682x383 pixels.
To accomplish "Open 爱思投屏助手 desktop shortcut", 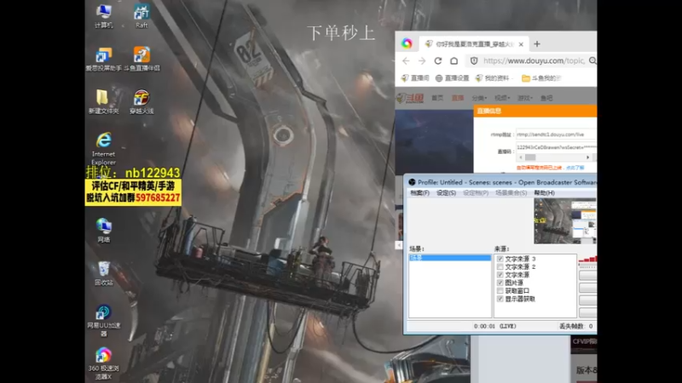I will 103,59.
